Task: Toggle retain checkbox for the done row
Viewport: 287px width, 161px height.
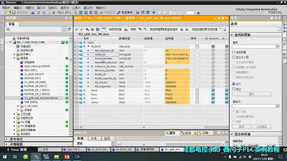Action: pos(197,90)
